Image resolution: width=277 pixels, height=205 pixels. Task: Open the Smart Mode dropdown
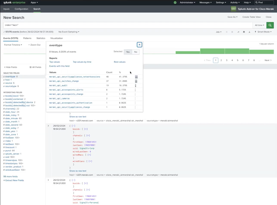click(263, 32)
